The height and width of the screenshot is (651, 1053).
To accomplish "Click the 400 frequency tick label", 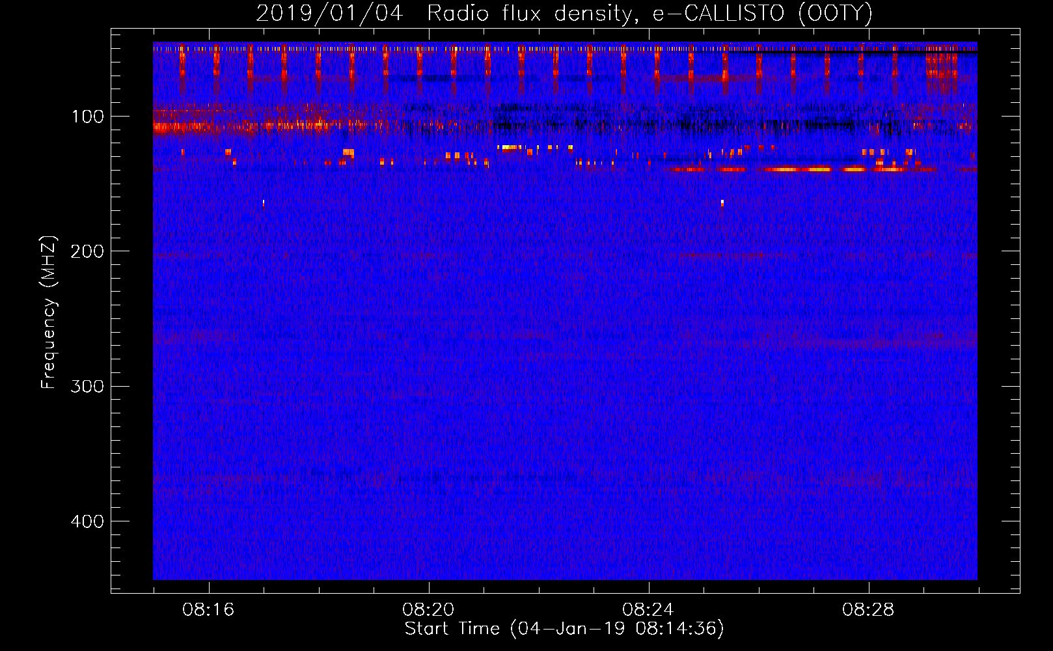I will tap(87, 521).
